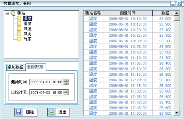Switch to the 添加数据 tab

(16, 67)
